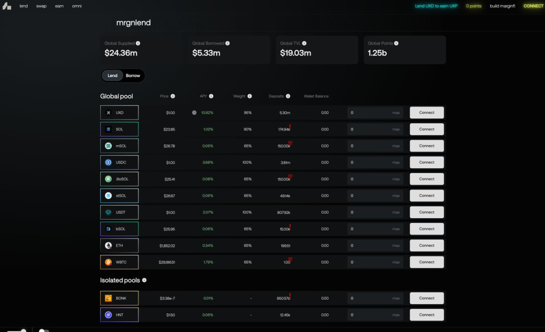Click info icon next to Global Supplied
The image size is (545, 332).
point(138,43)
